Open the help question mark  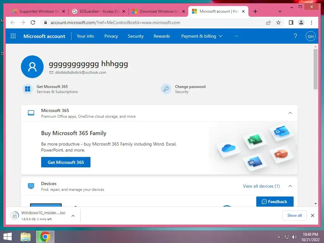click(x=296, y=36)
